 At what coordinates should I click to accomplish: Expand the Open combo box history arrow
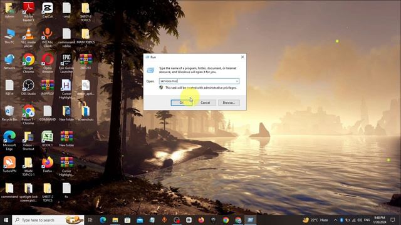click(237, 81)
